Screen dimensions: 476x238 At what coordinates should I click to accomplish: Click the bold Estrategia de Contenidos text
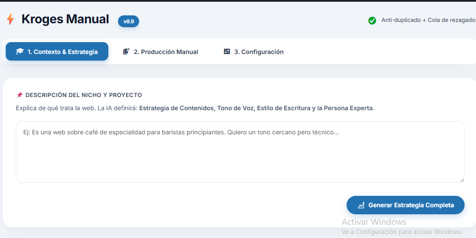point(177,108)
